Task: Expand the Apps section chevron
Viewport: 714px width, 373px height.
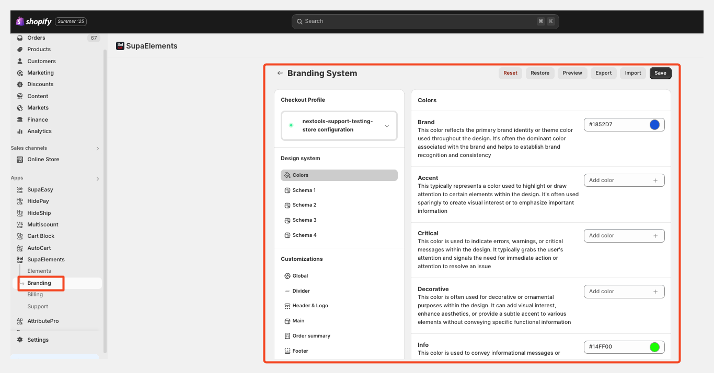Action: click(97, 179)
